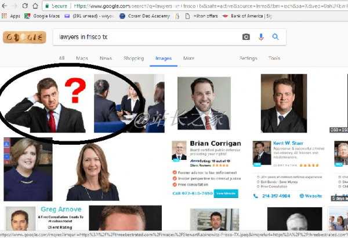Click View Website in Brian Corrigan ad

tap(227, 193)
